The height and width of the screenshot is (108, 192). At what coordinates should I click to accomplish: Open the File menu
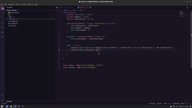tap(2, 4)
